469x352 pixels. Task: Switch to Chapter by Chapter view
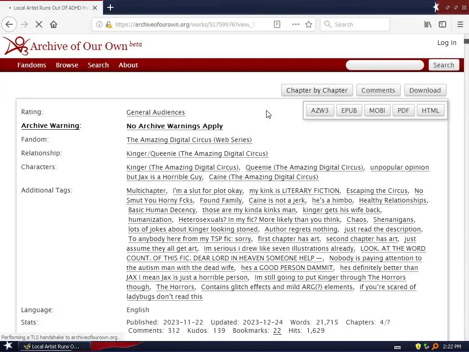point(317,90)
